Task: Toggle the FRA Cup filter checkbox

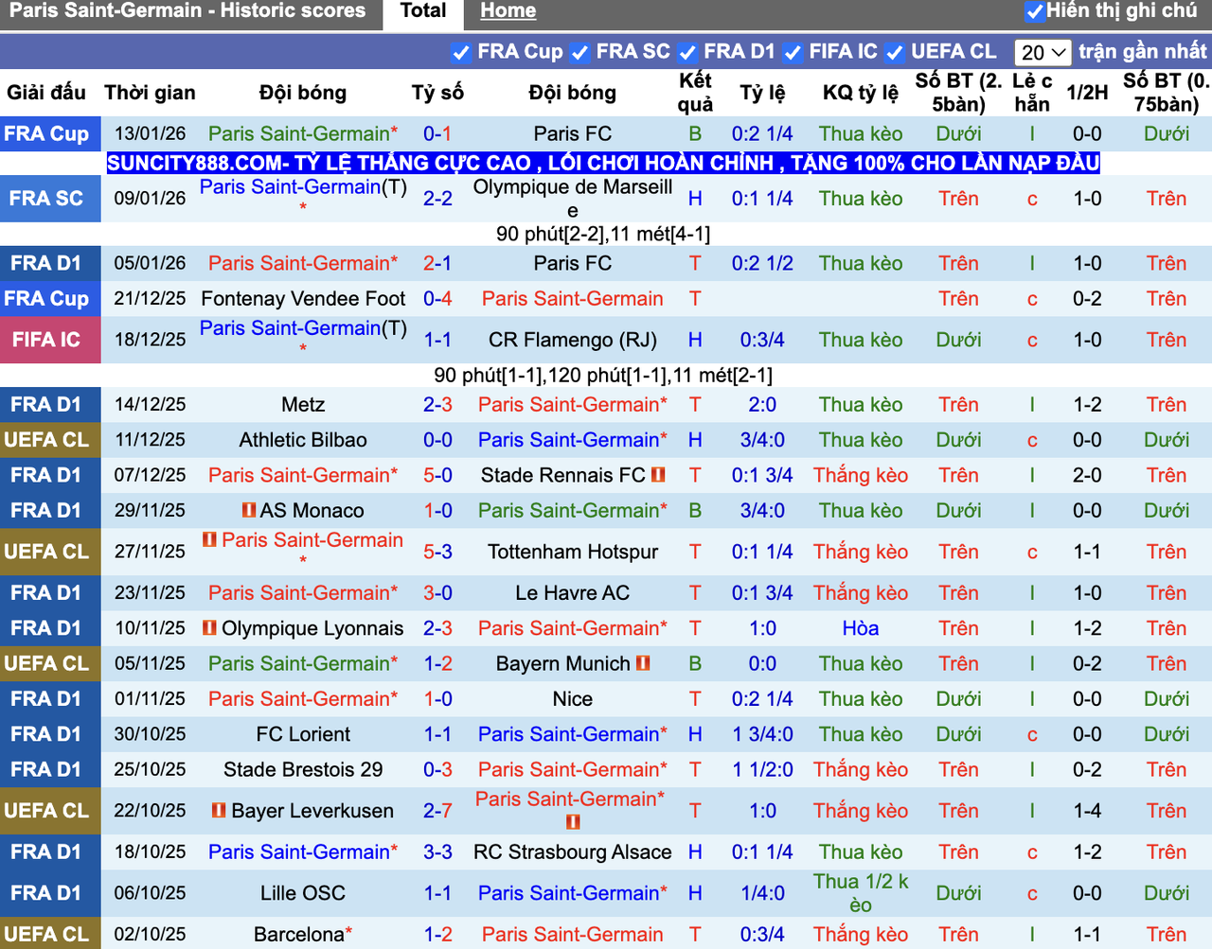Action: (x=461, y=52)
